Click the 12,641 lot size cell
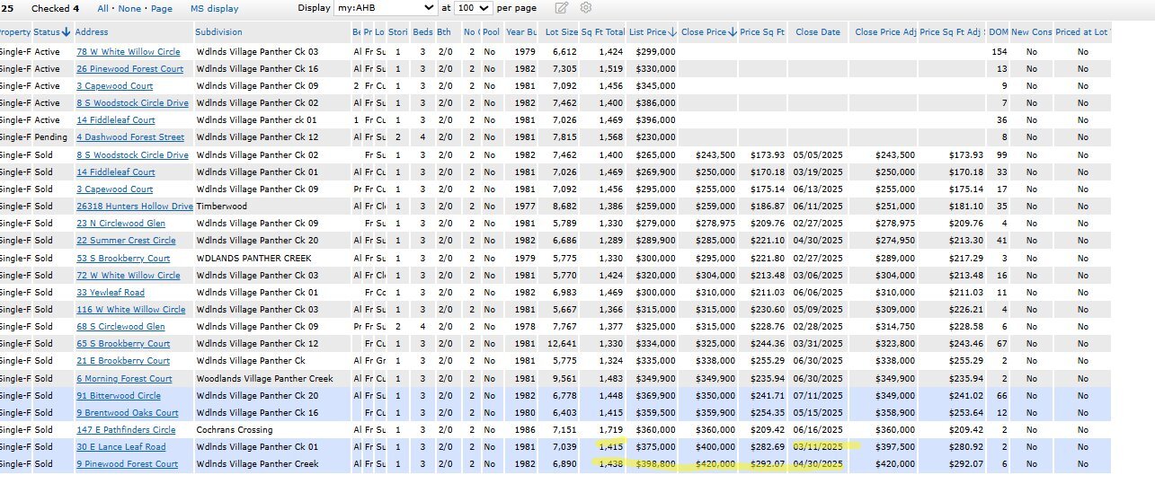This screenshot has height=484, width=1155. coord(561,344)
